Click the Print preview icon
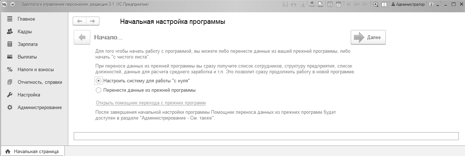This screenshot has width=465, height=156. (302, 5)
